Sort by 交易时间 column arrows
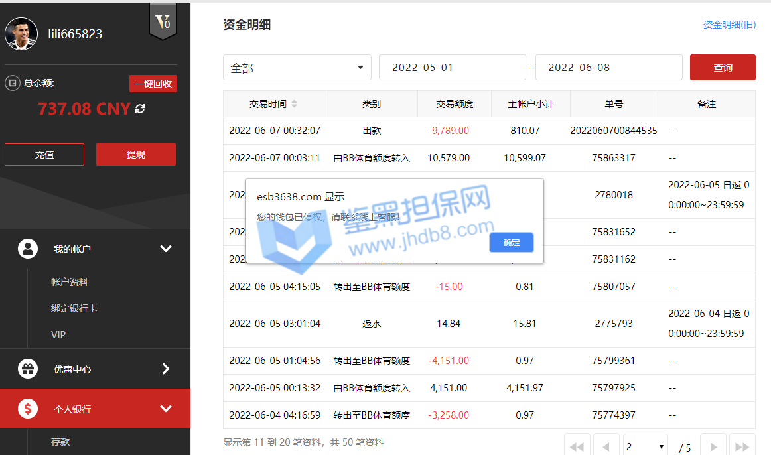 [295, 104]
